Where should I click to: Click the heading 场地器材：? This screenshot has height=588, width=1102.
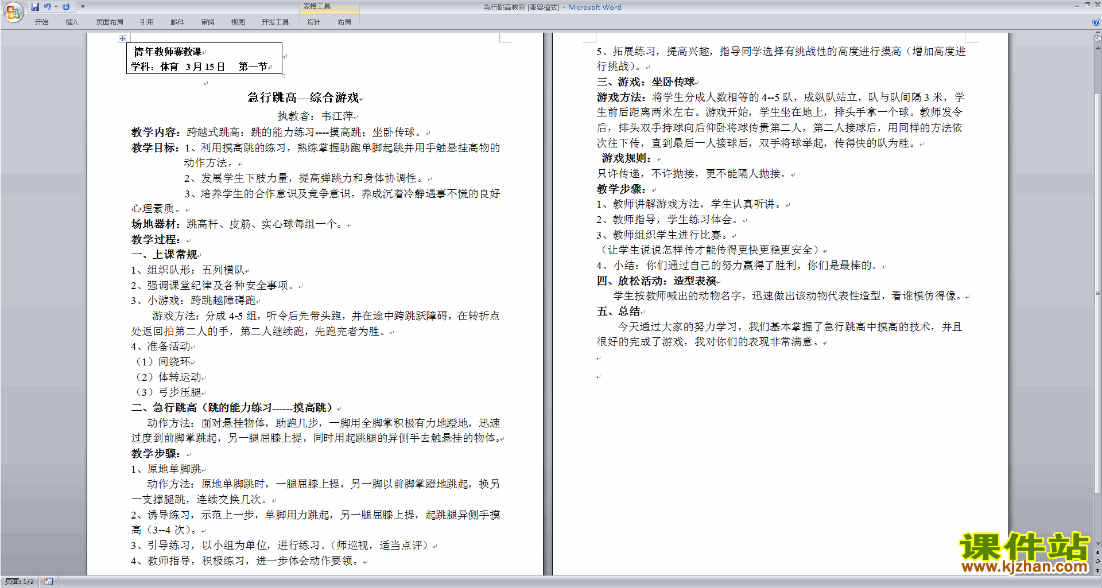point(156,224)
